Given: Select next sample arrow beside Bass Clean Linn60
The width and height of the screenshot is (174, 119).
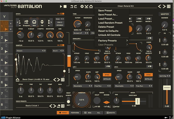Looking at the screenshot, I should pyautogui.click(x=59, y=80).
